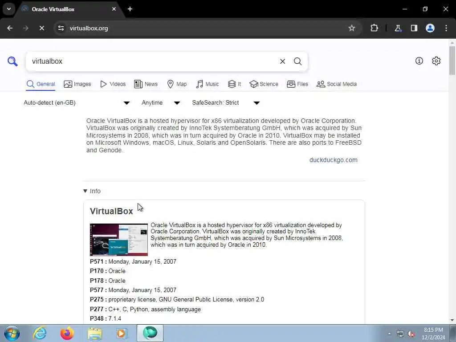Viewport: 456px width, 342px height.
Task: Click the P178 : Oracle row
Action: coord(108,281)
